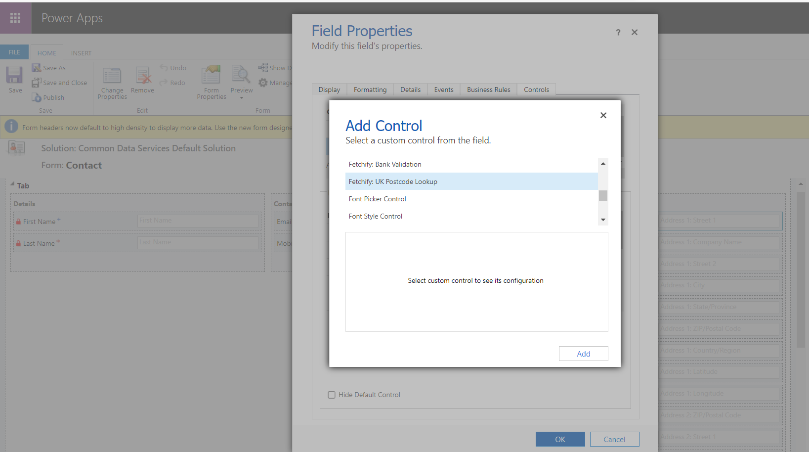Close the Add Control dialog
Viewport: 809px width, 452px height.
(x=603, y=115)
